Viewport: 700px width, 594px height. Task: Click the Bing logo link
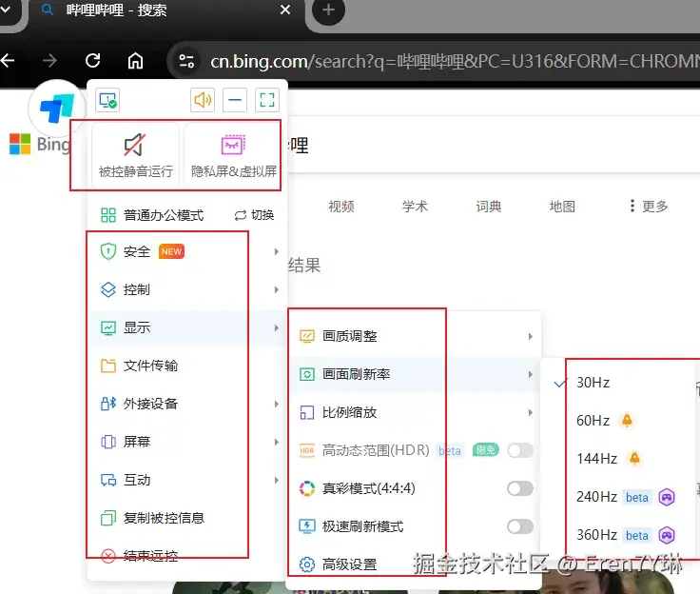[x=39, y=144]
